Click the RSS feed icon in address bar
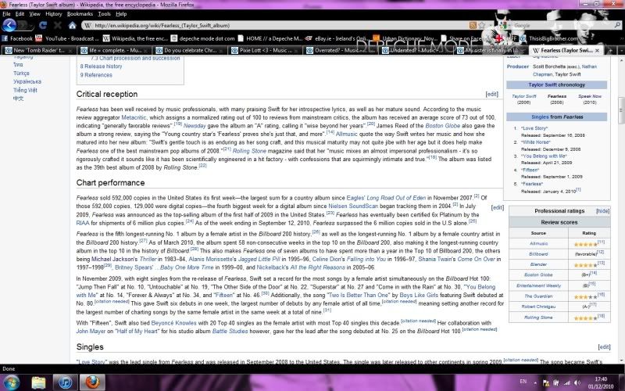 pyautogui.click(x=473, y=25)
